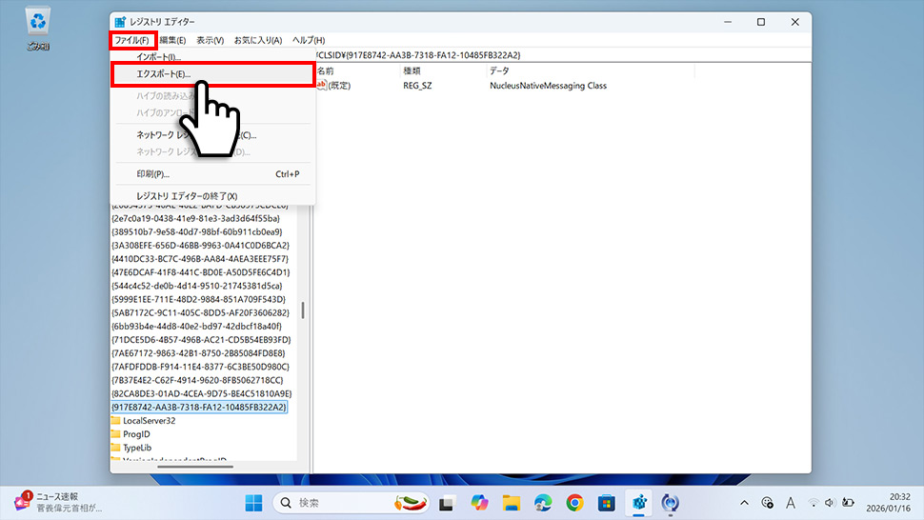Select the ProgID subkey folder
Image resolution: width=924 pixels, height=520 pixels.
tap(138, 433)
